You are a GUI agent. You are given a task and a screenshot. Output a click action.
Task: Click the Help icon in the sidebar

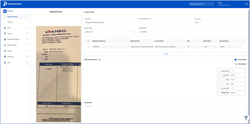pyautogui.click(x=5, y=62)
